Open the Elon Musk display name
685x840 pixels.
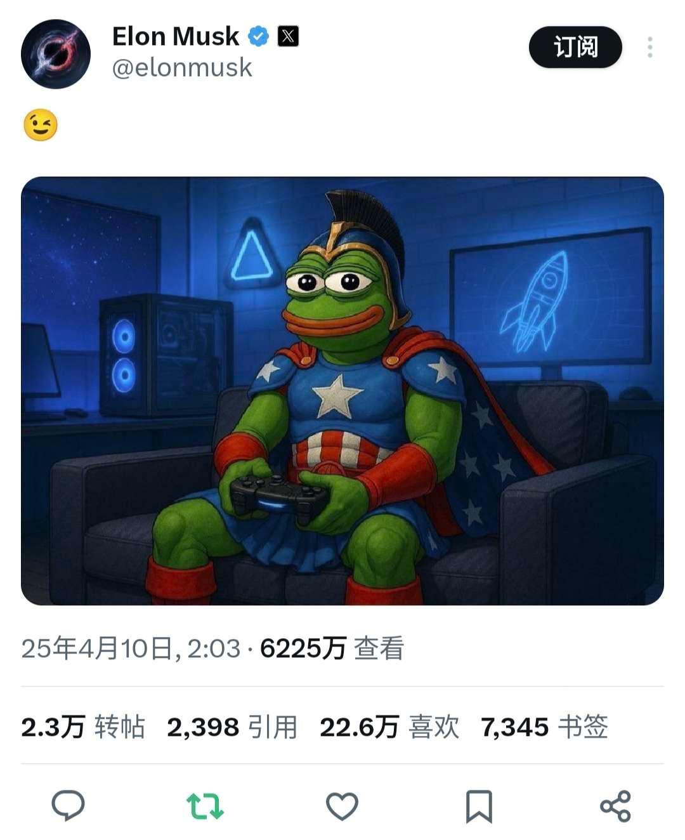pyautogui.click(x=176, y=37)
